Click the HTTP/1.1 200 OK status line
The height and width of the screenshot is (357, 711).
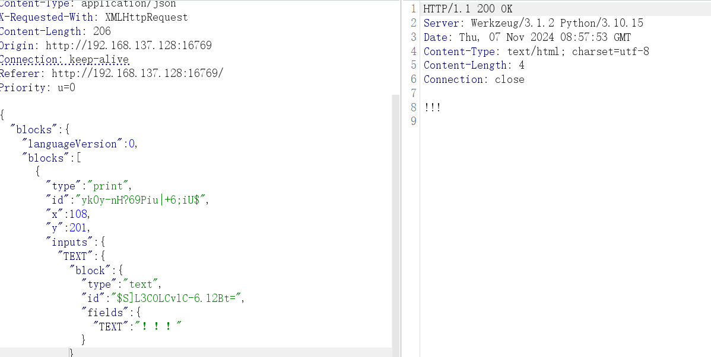468,9
